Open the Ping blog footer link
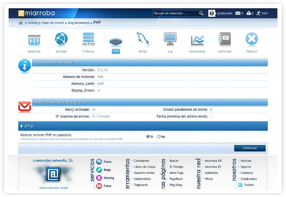Image resolution: width=286 pixels, height=197 pixels. click(176, 185)
